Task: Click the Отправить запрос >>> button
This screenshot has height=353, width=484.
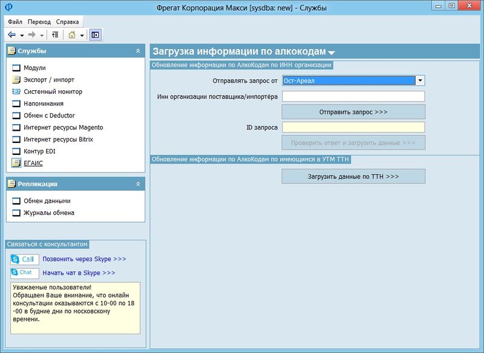Action: pyautogui.click(x=353, y=112)
